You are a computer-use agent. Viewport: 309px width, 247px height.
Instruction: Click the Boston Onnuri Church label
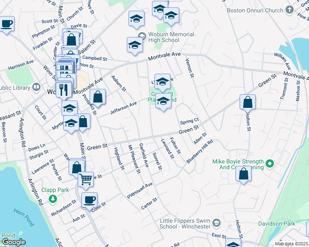click(255, 10)
